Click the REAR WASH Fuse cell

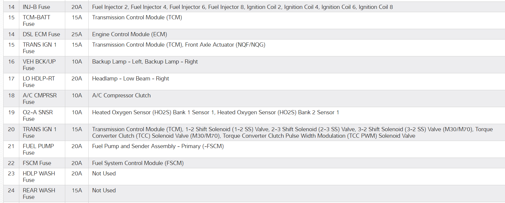pos(39,194)
